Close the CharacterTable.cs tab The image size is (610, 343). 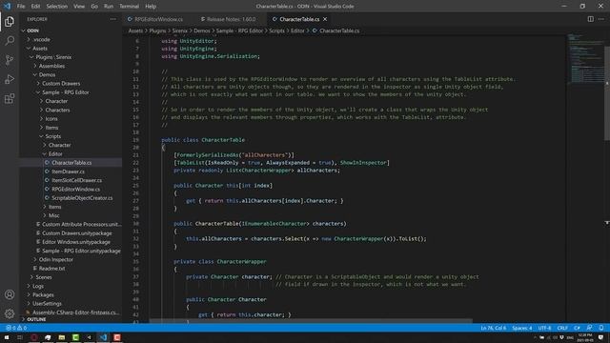pos(325,19)
